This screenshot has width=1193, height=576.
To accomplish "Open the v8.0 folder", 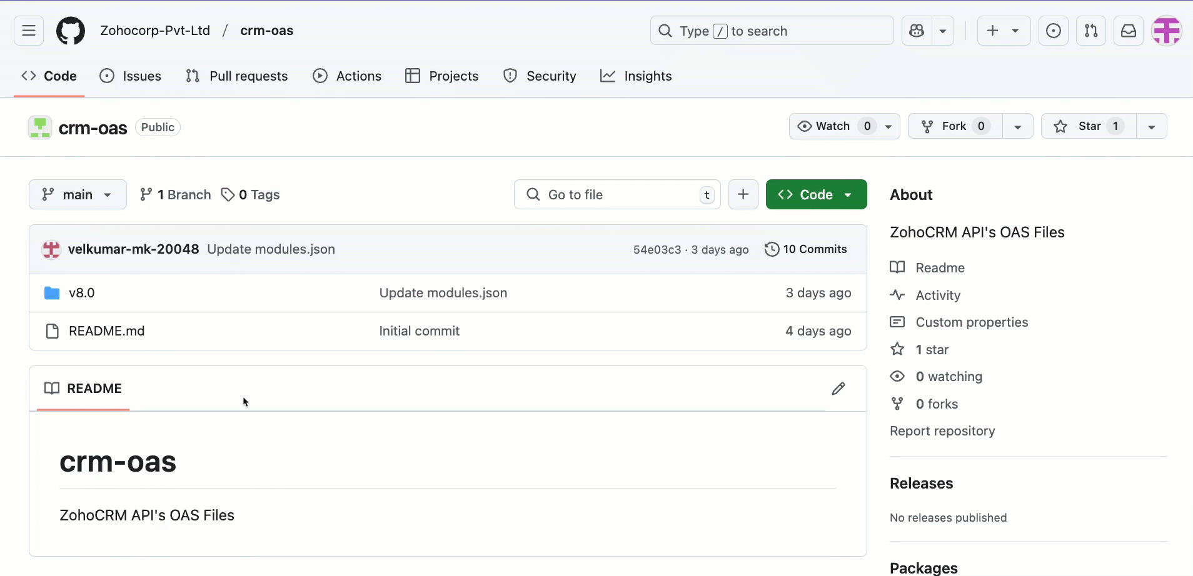I will tap(81, 293).
